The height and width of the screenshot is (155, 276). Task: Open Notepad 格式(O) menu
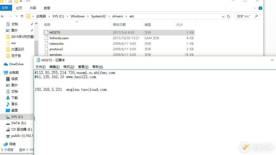69,67
